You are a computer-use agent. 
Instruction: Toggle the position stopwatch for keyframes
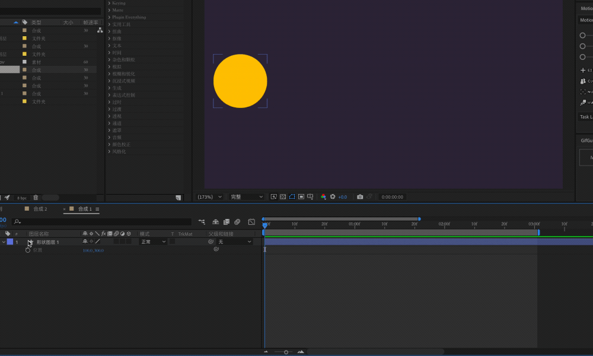28,250
